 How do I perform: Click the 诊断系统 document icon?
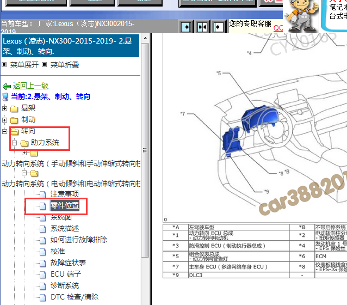coord(43,286)
